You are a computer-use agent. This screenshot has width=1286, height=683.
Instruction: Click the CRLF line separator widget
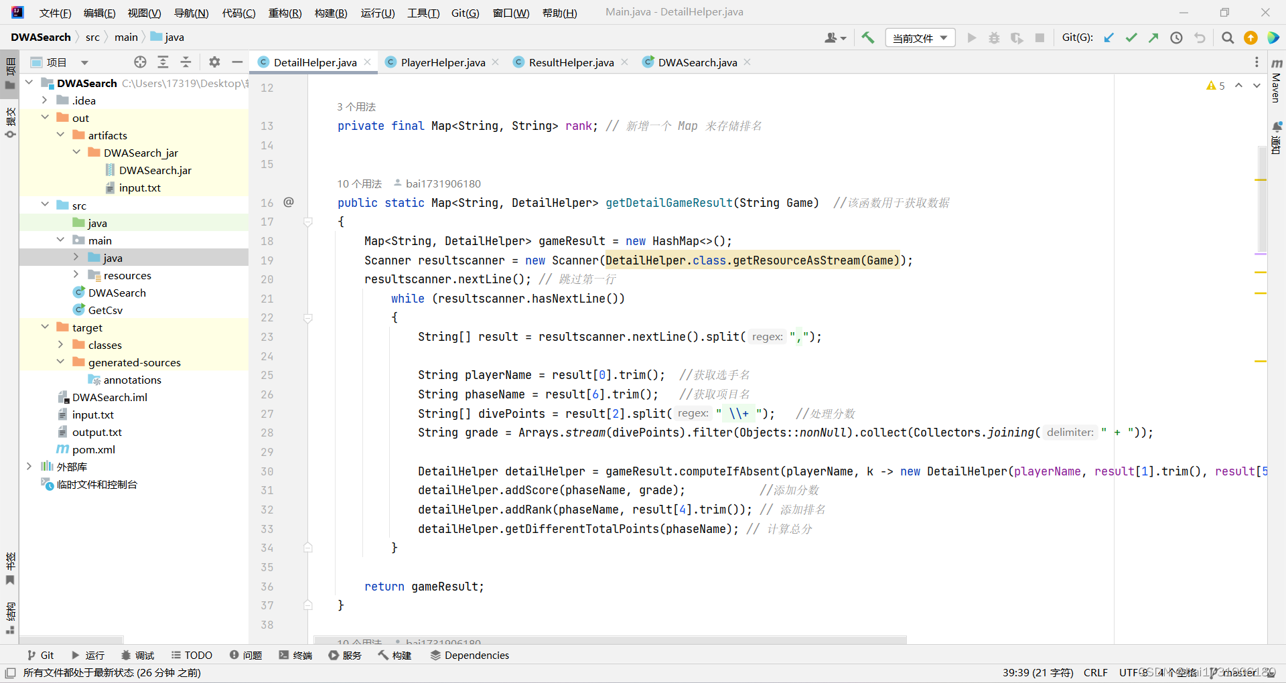coord(1095,672)
